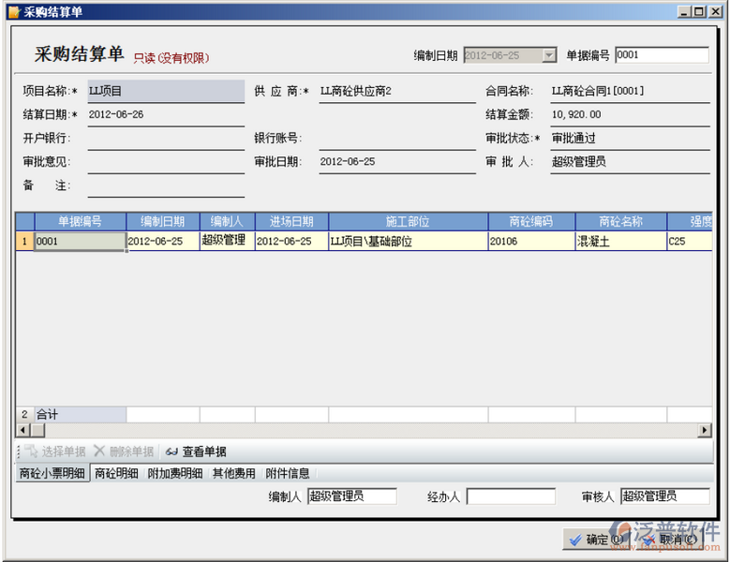The image size is (730, 562).
Task: Click the 编制日期 column header in grid
Action: [x=163, y=221]
